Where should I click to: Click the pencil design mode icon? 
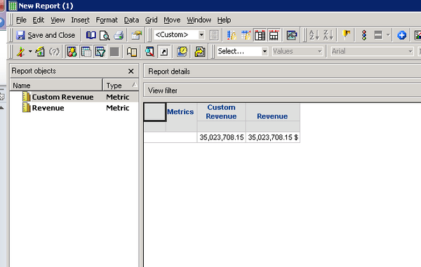pyautogui.click(x=20, y=51)
